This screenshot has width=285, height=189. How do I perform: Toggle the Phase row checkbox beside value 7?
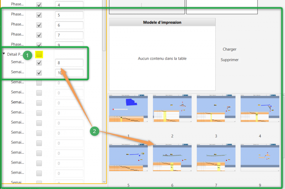[39, 35]
